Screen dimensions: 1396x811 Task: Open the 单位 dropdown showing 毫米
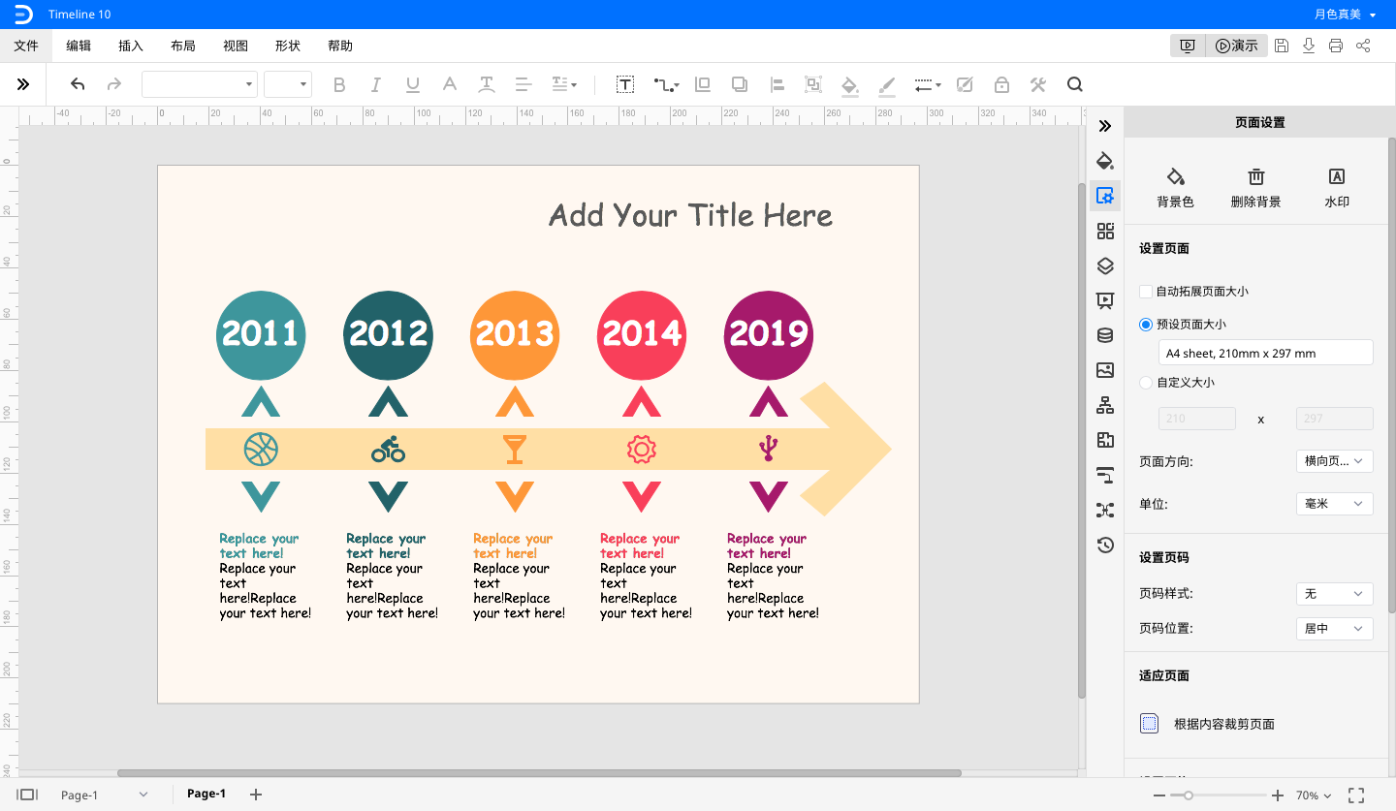coord(1334,504)
